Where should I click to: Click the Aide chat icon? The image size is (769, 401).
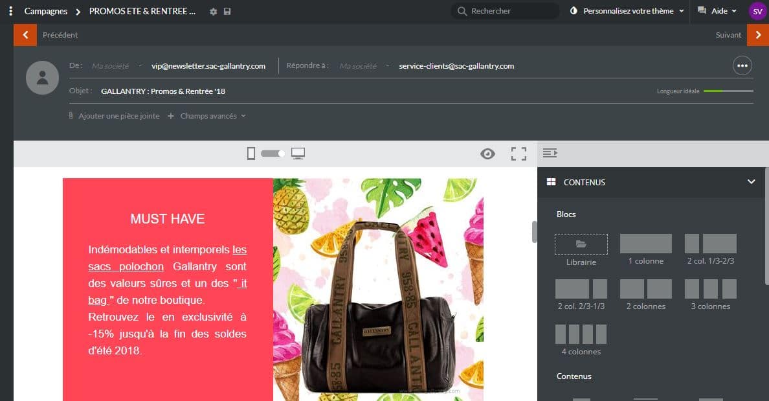point(702,10)
